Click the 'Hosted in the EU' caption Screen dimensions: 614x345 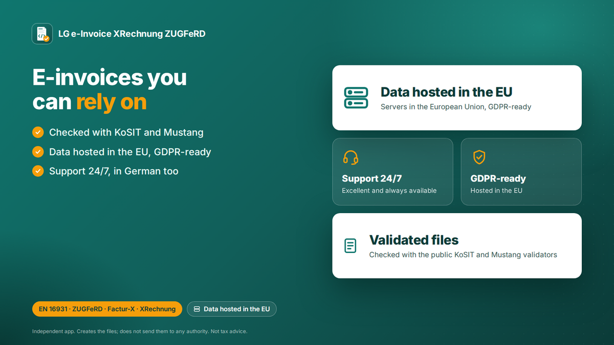496,191
